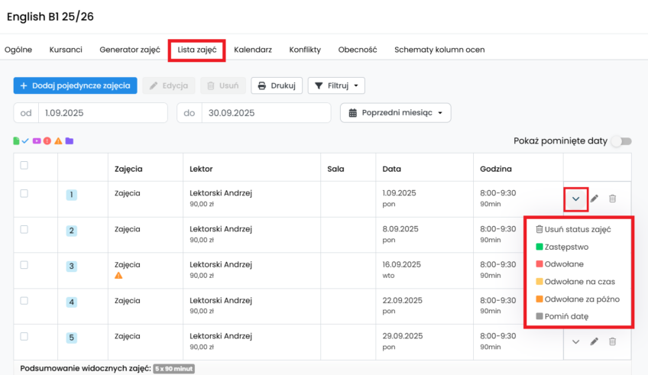Expand the 'Poprzedni miesiąc' date range dropdown
This screenshot has height=375, width=648.
click(x=395, y=113)
